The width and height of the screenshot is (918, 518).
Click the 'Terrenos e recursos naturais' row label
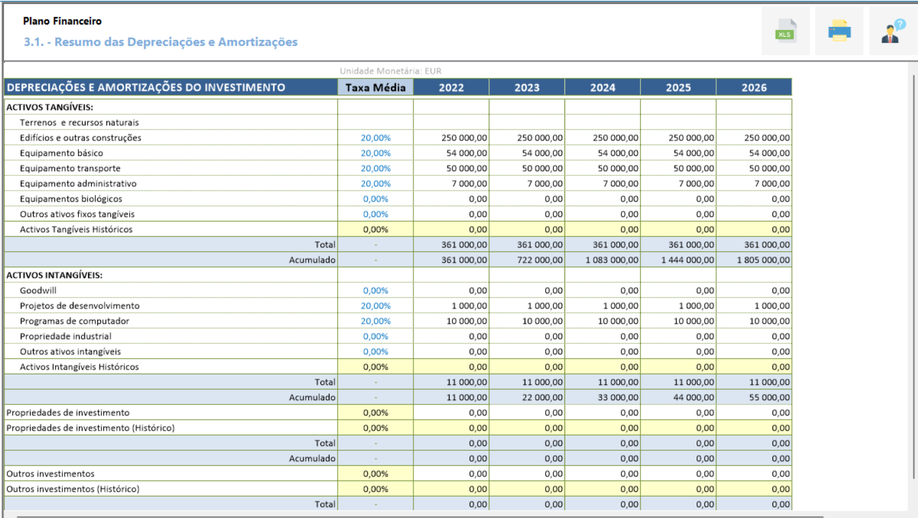79,123
